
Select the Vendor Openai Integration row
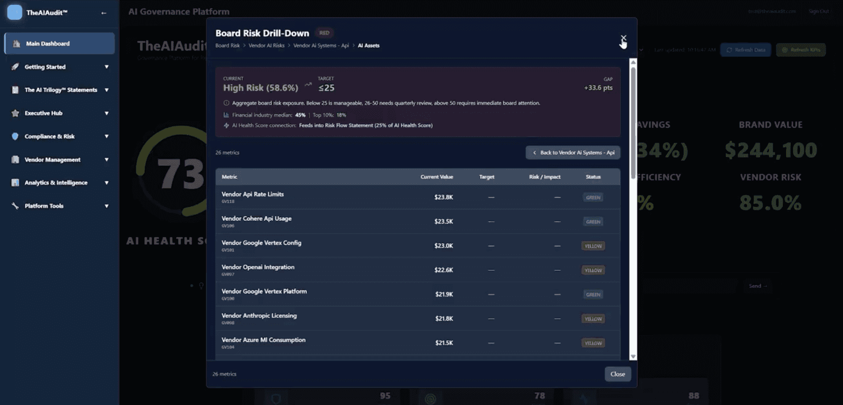[418, 270]
